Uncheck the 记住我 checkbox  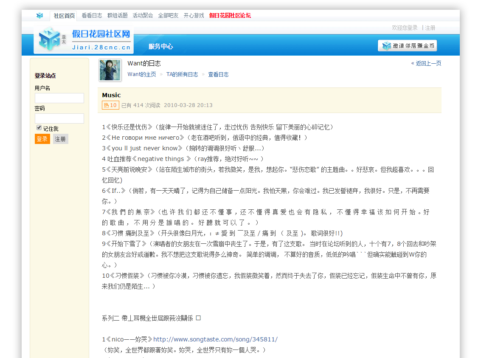(39, 128)
